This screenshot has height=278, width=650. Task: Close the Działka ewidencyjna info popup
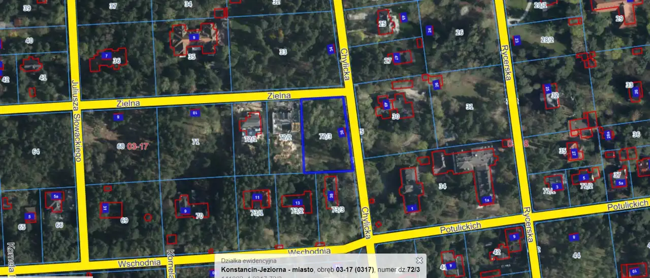coord(419,261)
